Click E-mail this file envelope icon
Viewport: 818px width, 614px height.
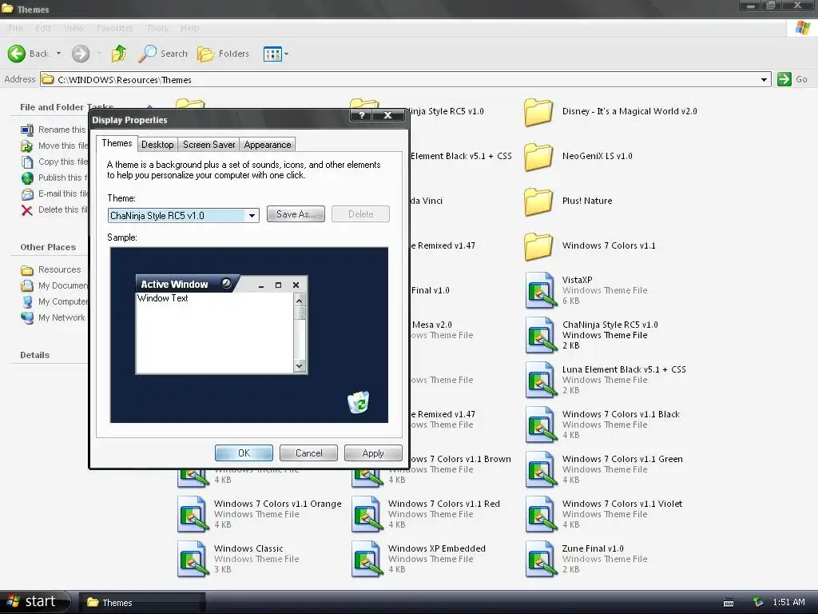(x=27, y=194)
